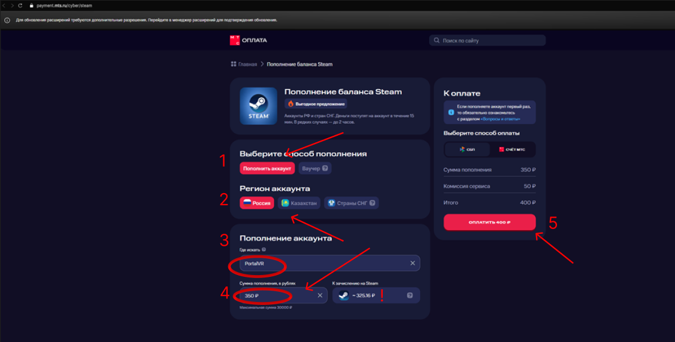Select Счёт МТС payment method
The width and height of the screenshot is (675, 342).
(512, 149)
